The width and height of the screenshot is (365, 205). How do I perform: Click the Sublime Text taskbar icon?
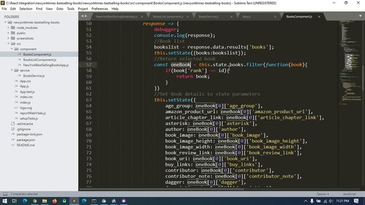tap(74, 201)
